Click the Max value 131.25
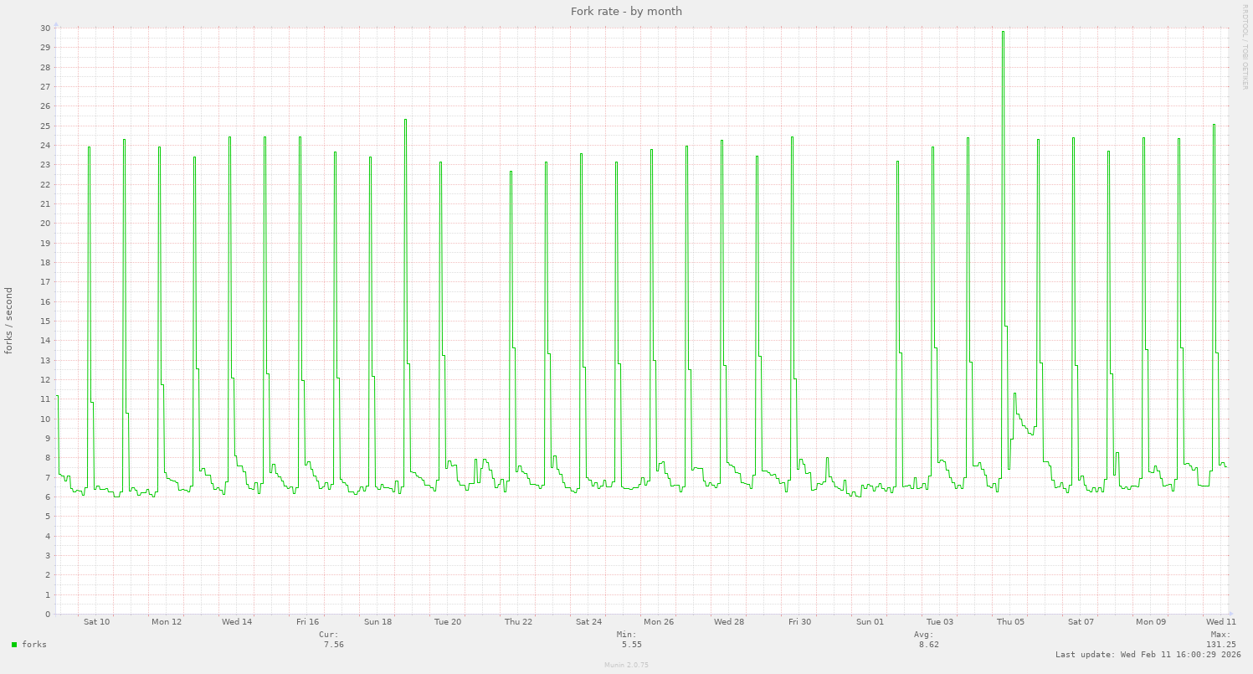The width and height of the screenshot is (1253, 674). [x=1220, y=645]
